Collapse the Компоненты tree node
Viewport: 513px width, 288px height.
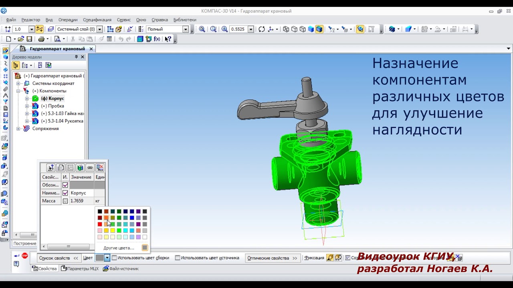(x=18, y=91)
